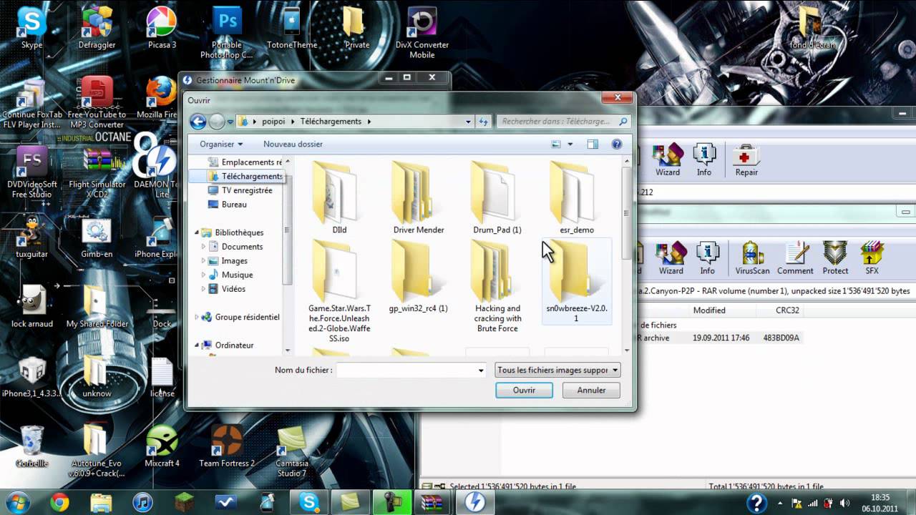Click the Repair icon in WinRAR toolbar

pos(746,160)
